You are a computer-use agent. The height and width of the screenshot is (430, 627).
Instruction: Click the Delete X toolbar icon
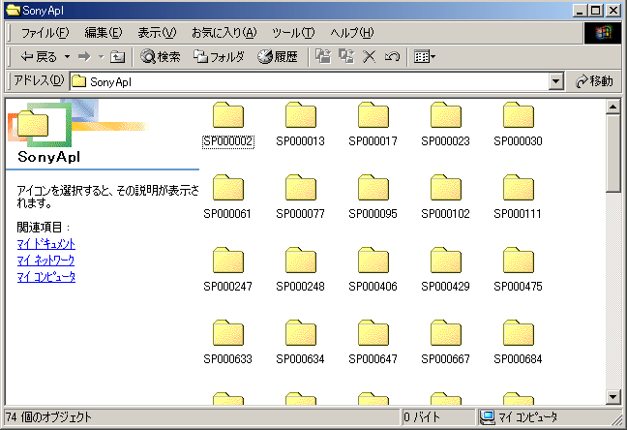[369, 56]
